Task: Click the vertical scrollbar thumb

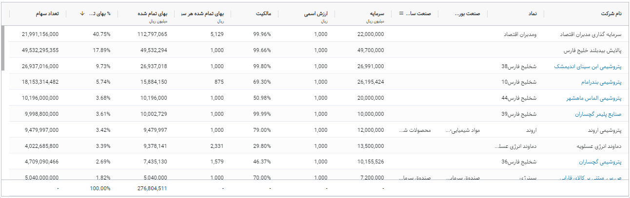Action: (x=3, y=49)
